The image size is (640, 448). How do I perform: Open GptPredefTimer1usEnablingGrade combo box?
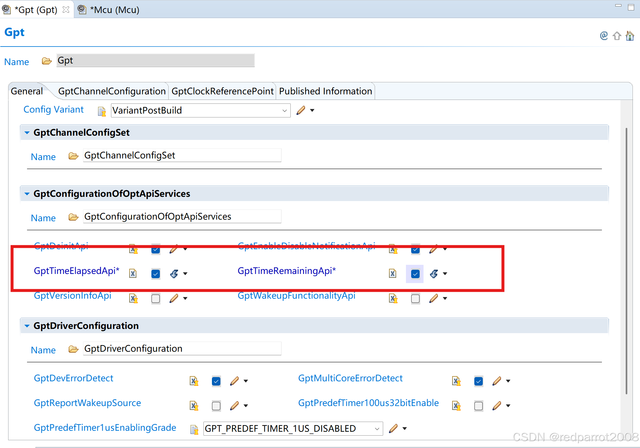point(377,429)
